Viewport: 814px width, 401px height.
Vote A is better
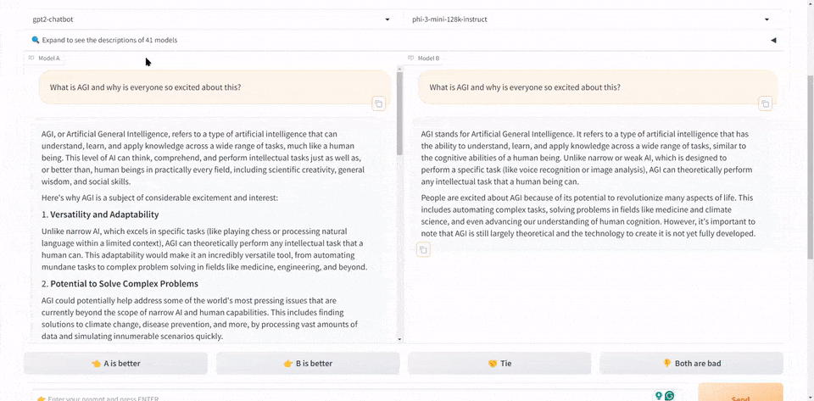pos(116,363)
